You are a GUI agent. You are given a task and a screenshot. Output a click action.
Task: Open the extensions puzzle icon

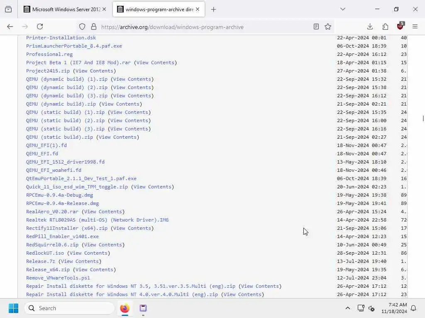point(385,26)
